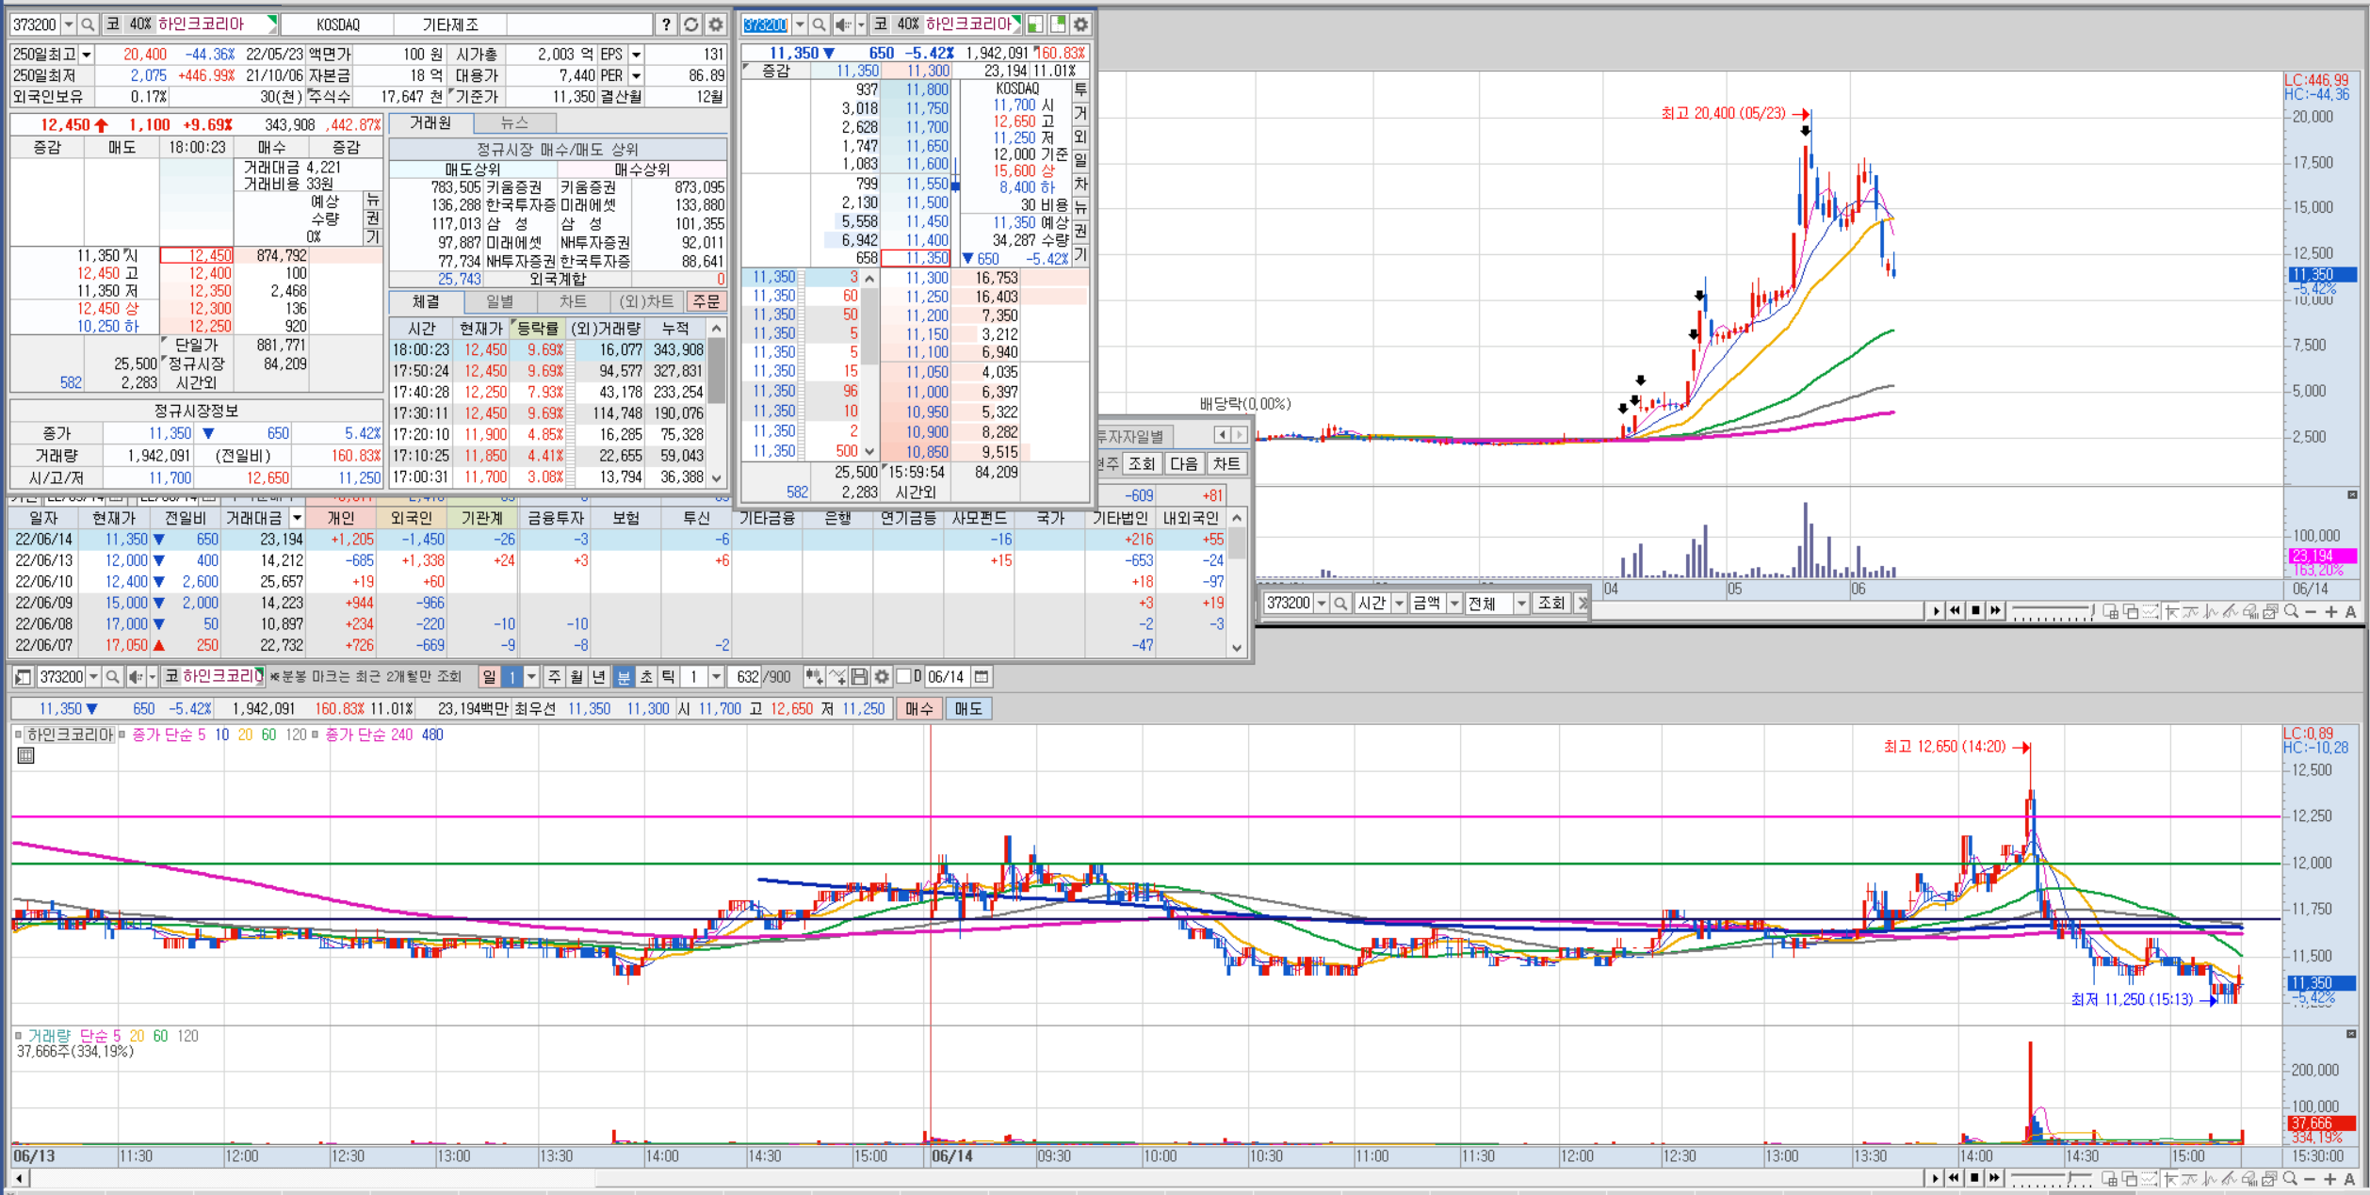The height and width of the screenshot is (1195, 2370).
Task: Click the date field showing 06/14
Action: 946,676
